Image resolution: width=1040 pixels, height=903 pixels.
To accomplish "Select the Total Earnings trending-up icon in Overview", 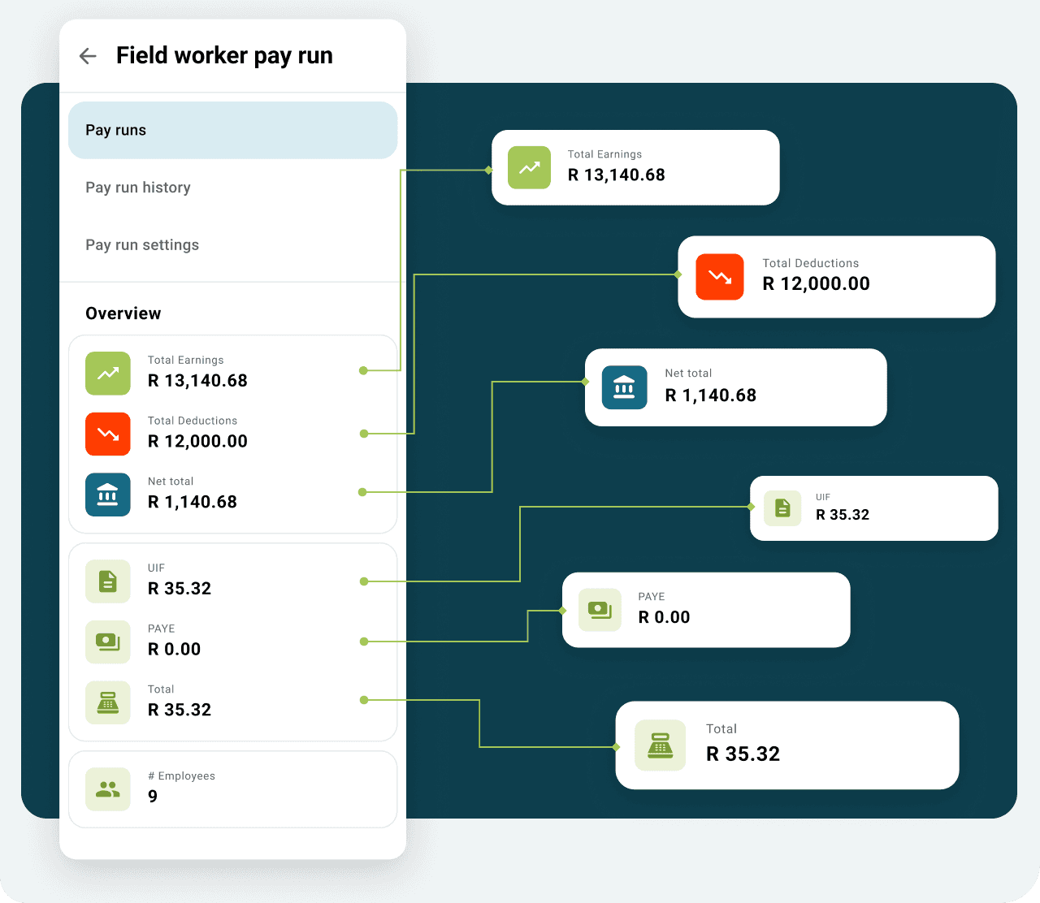I will (x=107, y=374).
